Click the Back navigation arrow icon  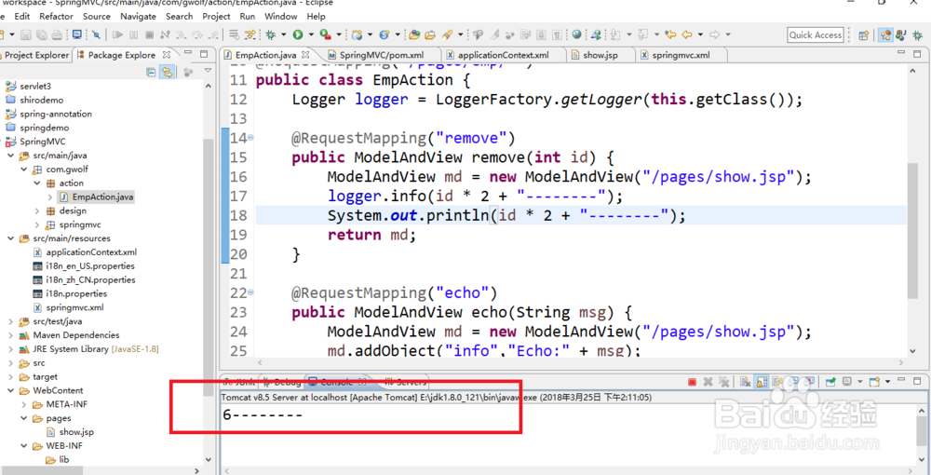click(x=687, y=34)
